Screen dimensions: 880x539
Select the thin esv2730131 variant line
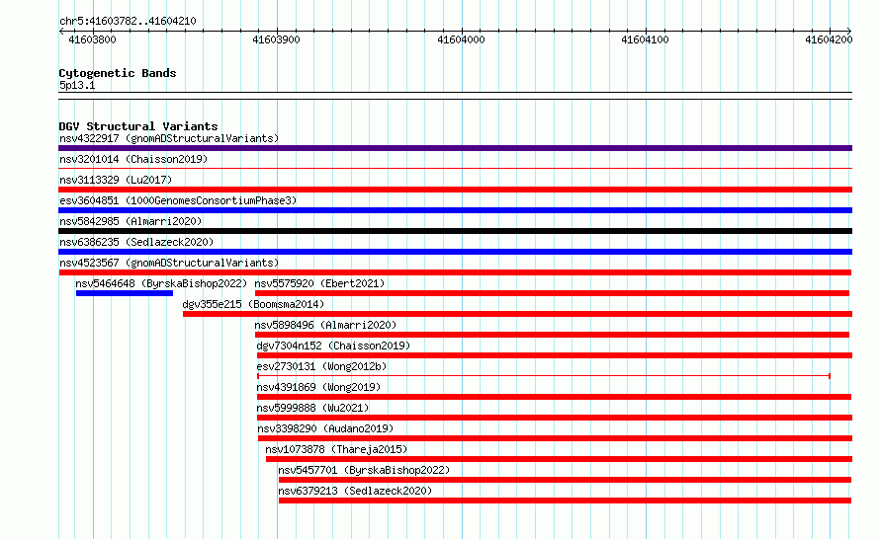click(x=544, y=376)
